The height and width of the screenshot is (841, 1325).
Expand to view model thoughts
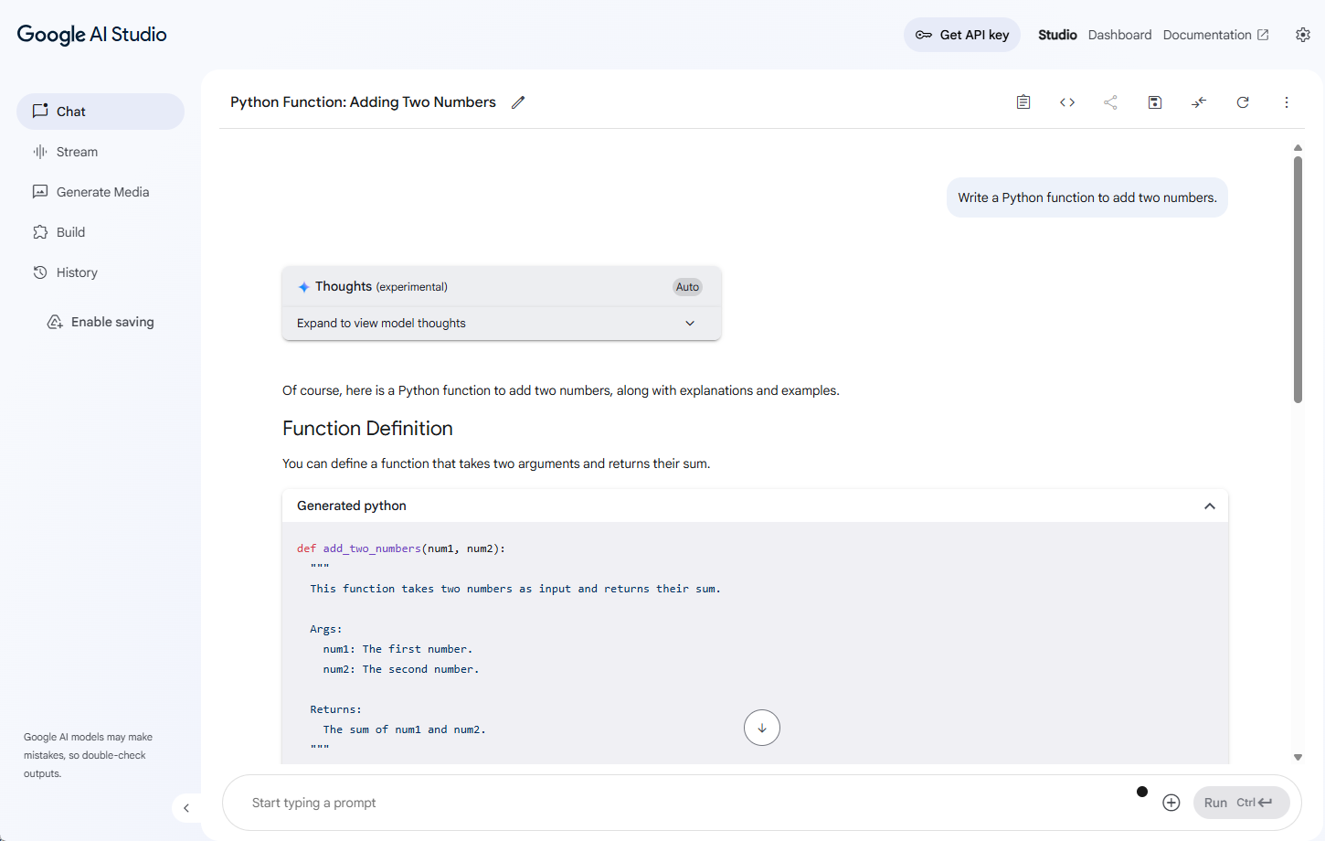pyautogui.click(x=501, y=323)
